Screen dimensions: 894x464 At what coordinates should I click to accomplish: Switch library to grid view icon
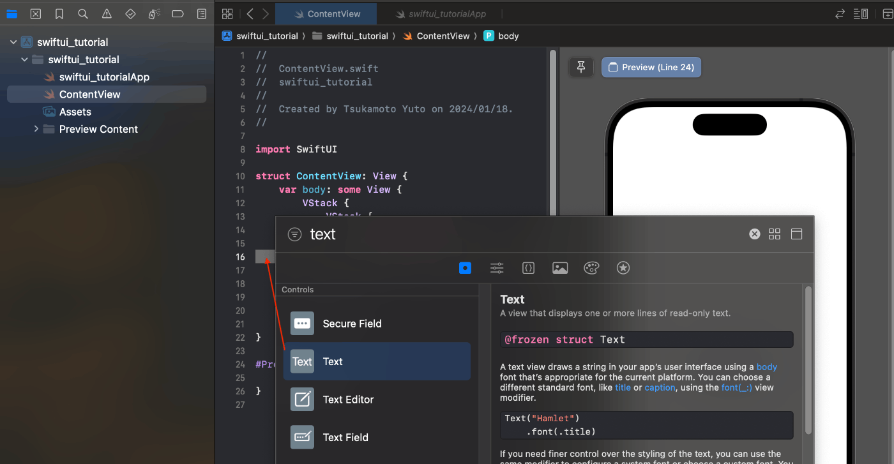click(x=775, y=234)
